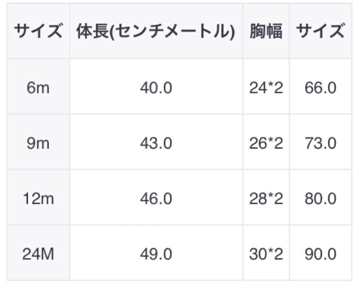Select the 43.0 body length cell
This screenshot has width=359, height=291.
coord(156,143)
